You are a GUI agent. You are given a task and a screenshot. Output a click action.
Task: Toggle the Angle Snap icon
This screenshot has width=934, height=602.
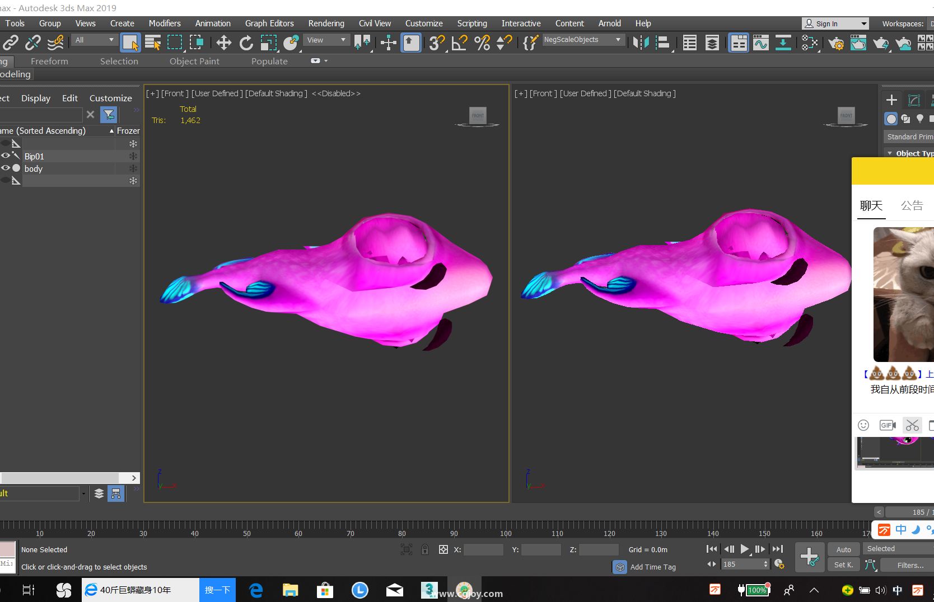459,43
